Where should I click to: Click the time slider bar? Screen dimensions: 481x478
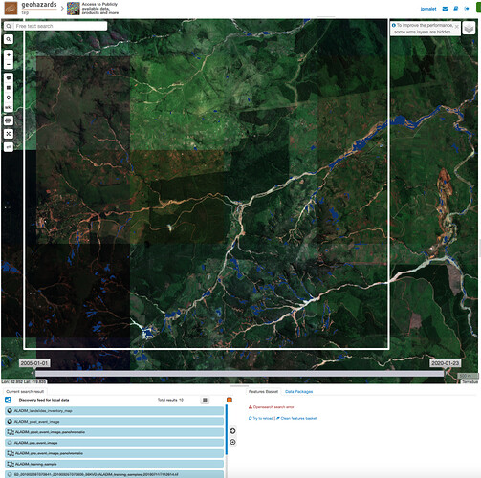(x=239, y=374)
